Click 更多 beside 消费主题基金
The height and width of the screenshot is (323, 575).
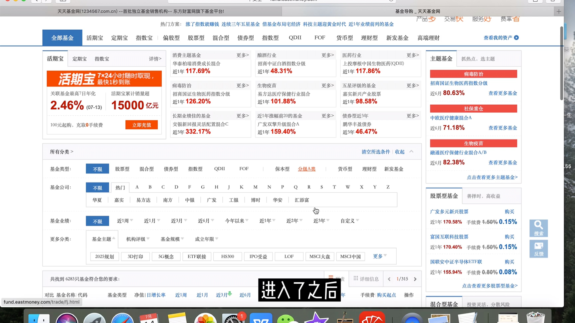click(x=242, y=55)
